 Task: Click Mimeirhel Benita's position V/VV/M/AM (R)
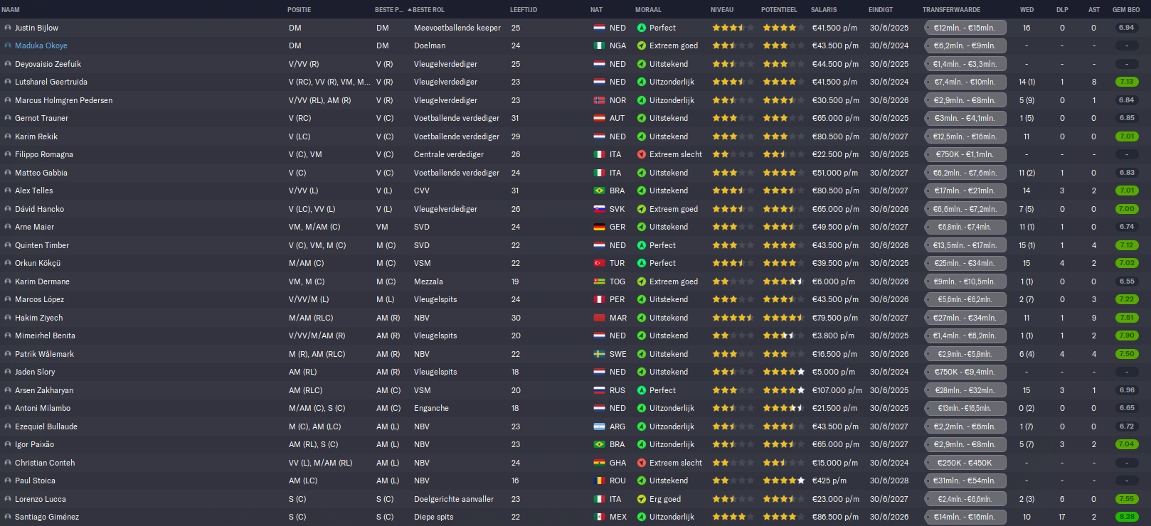point(317,336)
